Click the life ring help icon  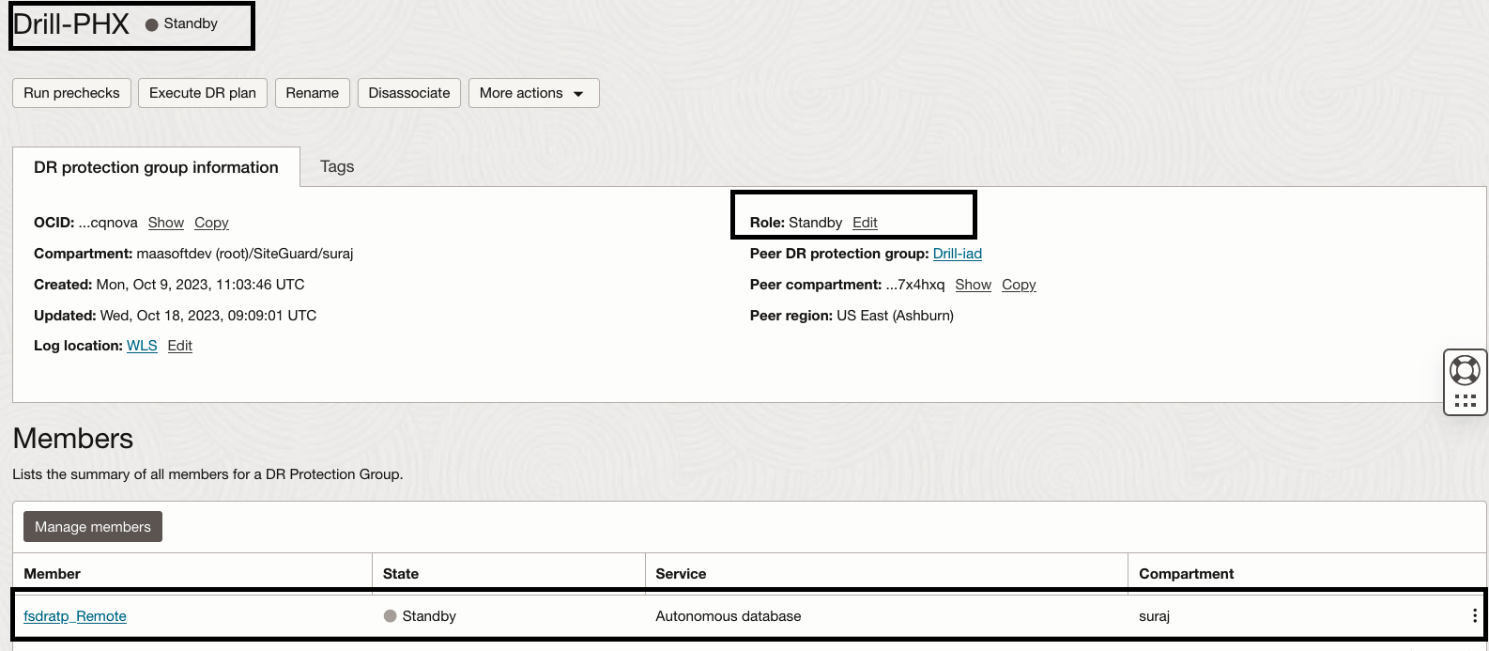tap(1465, 369)
